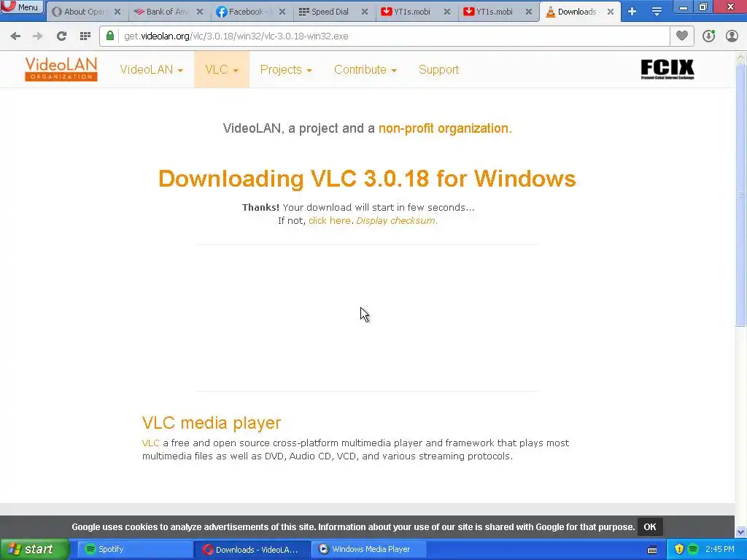Switch to the Speed Dial tab
The image size is (747, 560).
point(325,12)
